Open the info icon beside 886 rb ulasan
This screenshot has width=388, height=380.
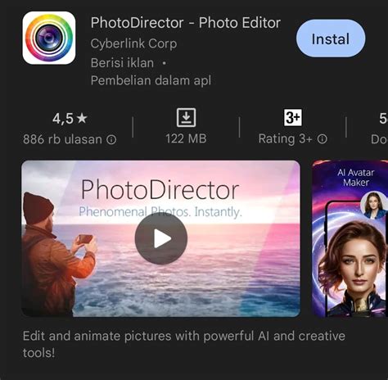[111, 140]
